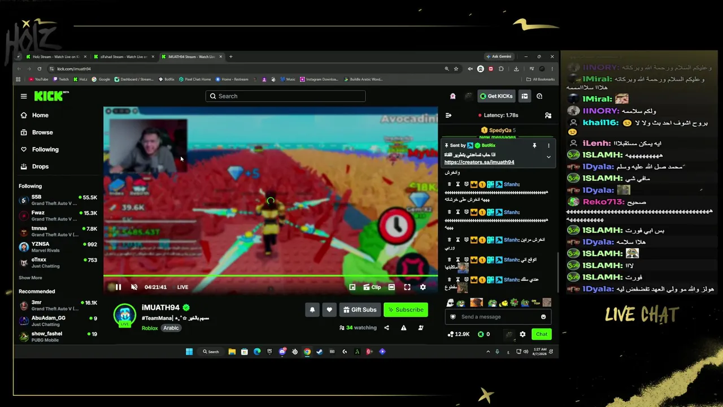Open the YZNSA Marvel Rivals channel
The height and width of the screenshot is (407, 723).
point(58,246)
